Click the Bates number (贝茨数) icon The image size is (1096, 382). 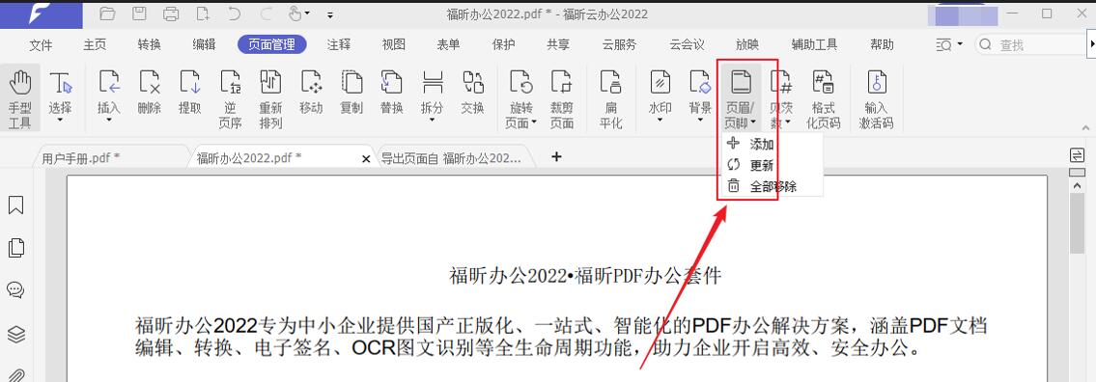coord(781,83)
